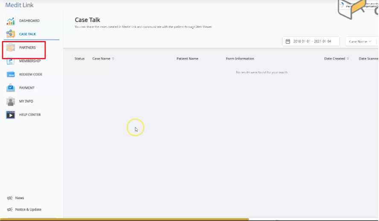Select the Partners handshake icon
Screen dimensions: 379x221
click(x=10, y=48)
